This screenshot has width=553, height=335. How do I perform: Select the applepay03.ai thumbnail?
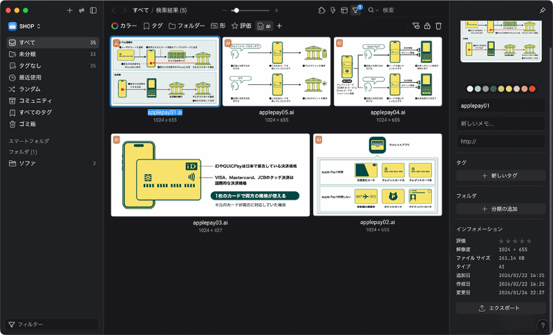coord(210,175)
